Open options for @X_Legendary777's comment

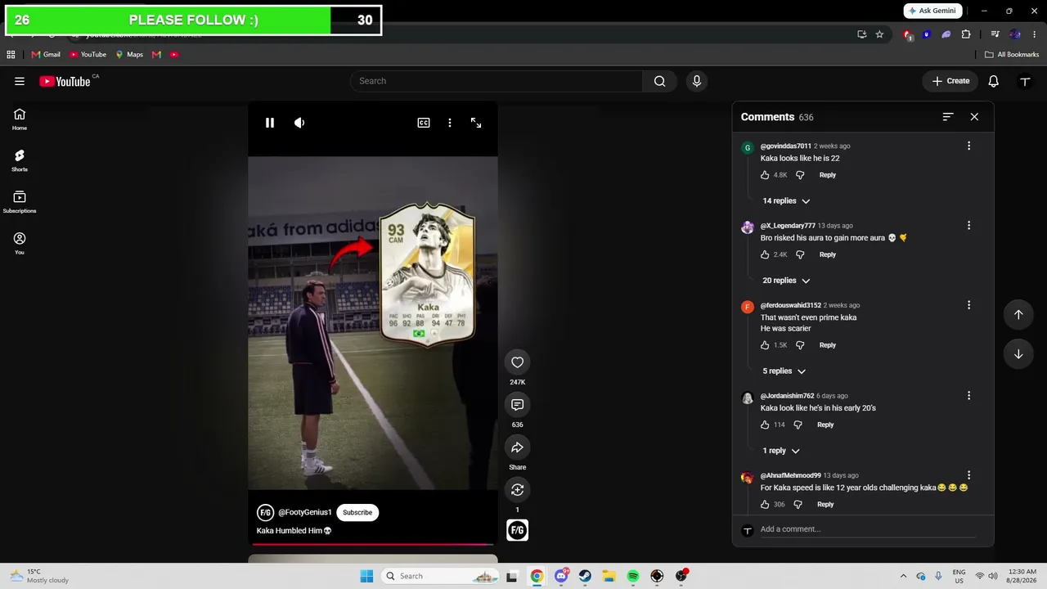point(968,226)
